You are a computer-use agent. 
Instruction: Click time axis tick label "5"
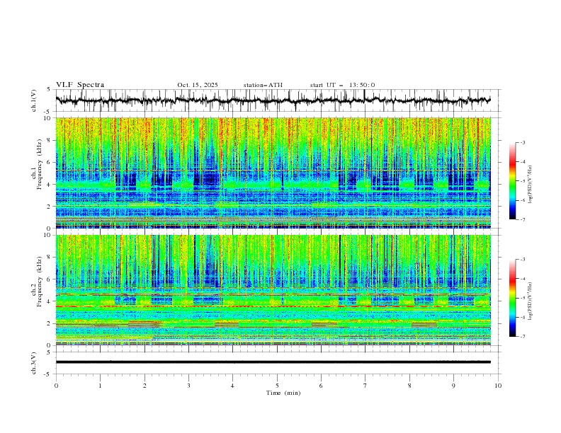coord(277,386)
